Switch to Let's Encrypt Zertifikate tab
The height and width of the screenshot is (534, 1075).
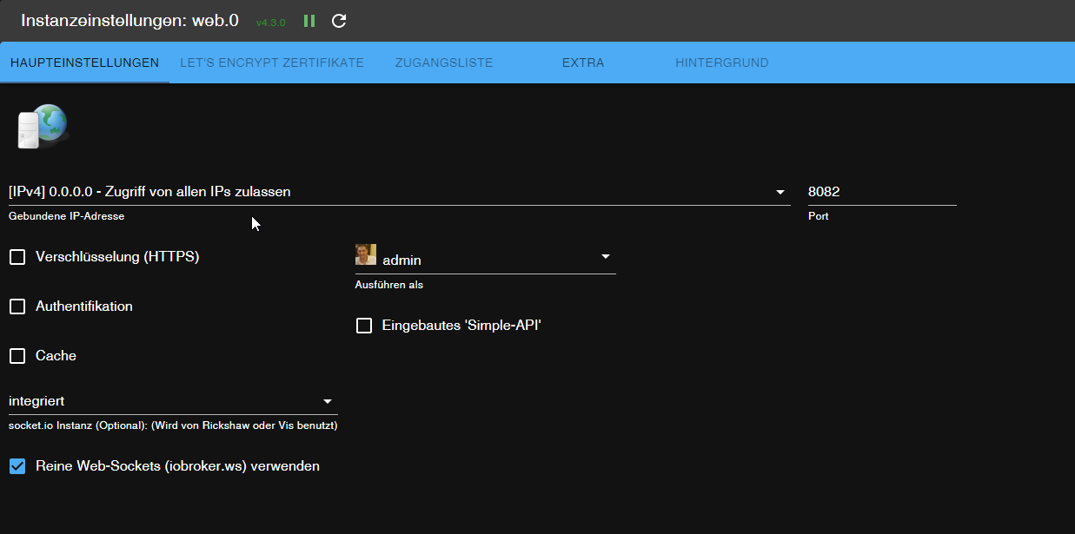coord(272,63)
